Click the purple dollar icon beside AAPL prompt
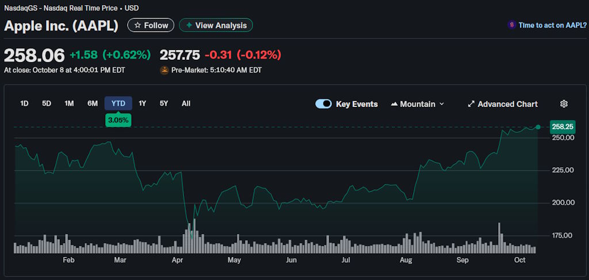Image resolution: width=589 pixels, height=280 pixels. [511, 25]
